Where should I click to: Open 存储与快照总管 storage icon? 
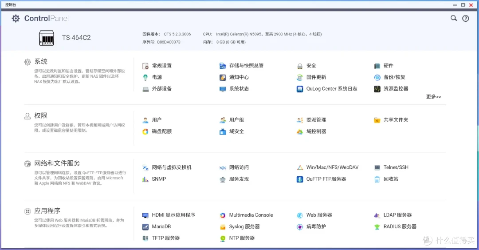pyautogui.click(x=223, y=66)
